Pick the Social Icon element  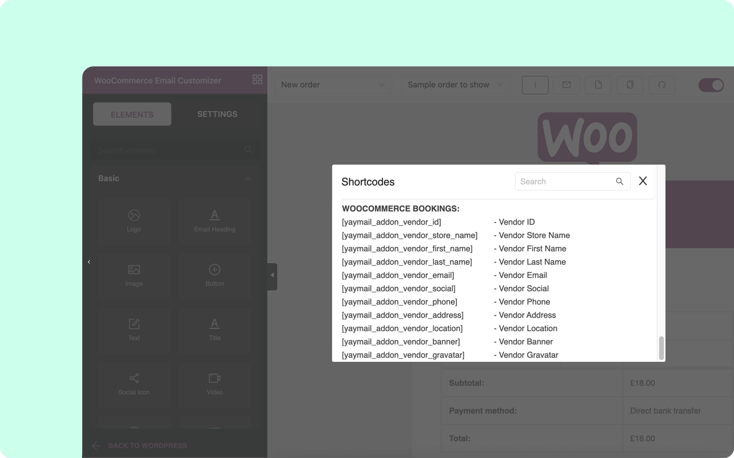tap(134, 385)
